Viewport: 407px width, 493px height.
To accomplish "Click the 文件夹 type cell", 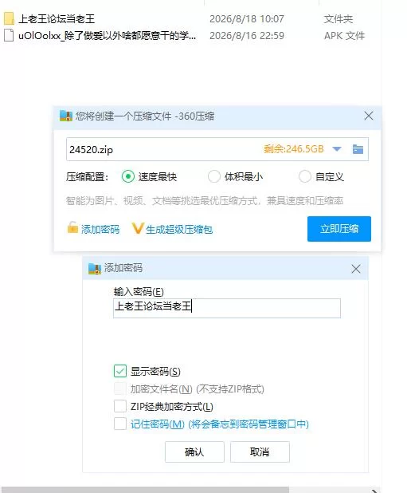I will pos(339,19).
